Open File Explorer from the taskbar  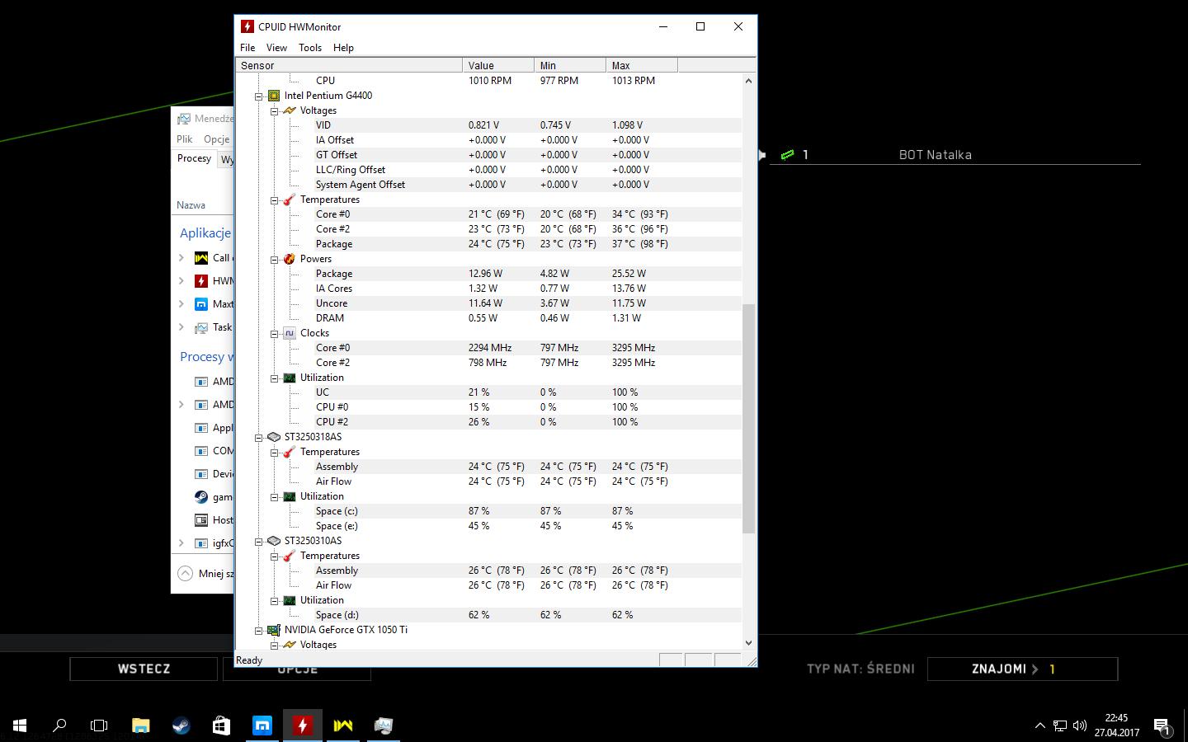tap(140, 726)
